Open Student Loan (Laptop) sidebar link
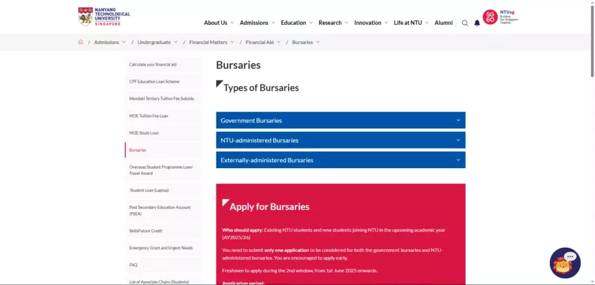Image resolution: width=595 pixels, height=285 pixels. (163, 190)
